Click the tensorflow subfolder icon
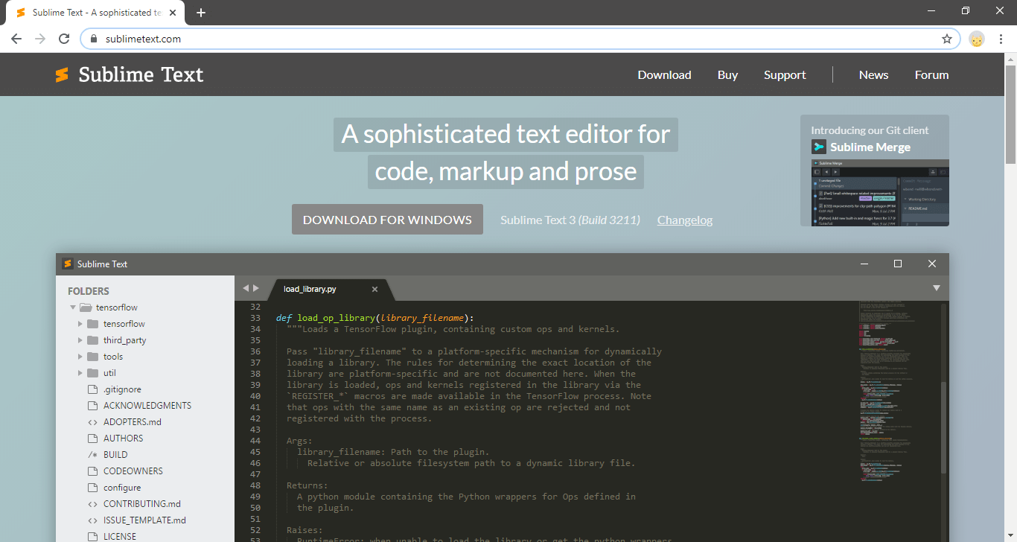 click(x=93, y=324)
